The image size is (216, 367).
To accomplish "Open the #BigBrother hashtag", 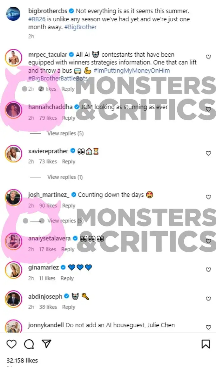I will (x=80, y=27).
